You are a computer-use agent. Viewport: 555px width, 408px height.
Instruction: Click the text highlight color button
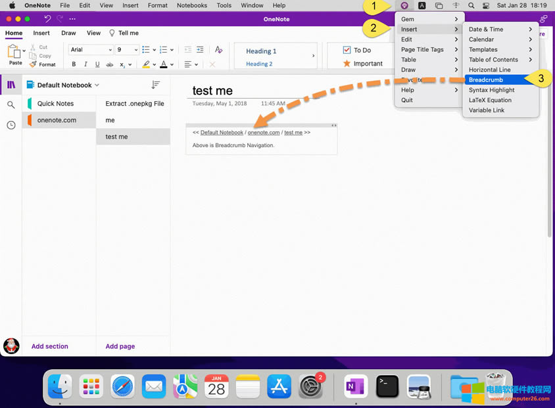[147, 64]
